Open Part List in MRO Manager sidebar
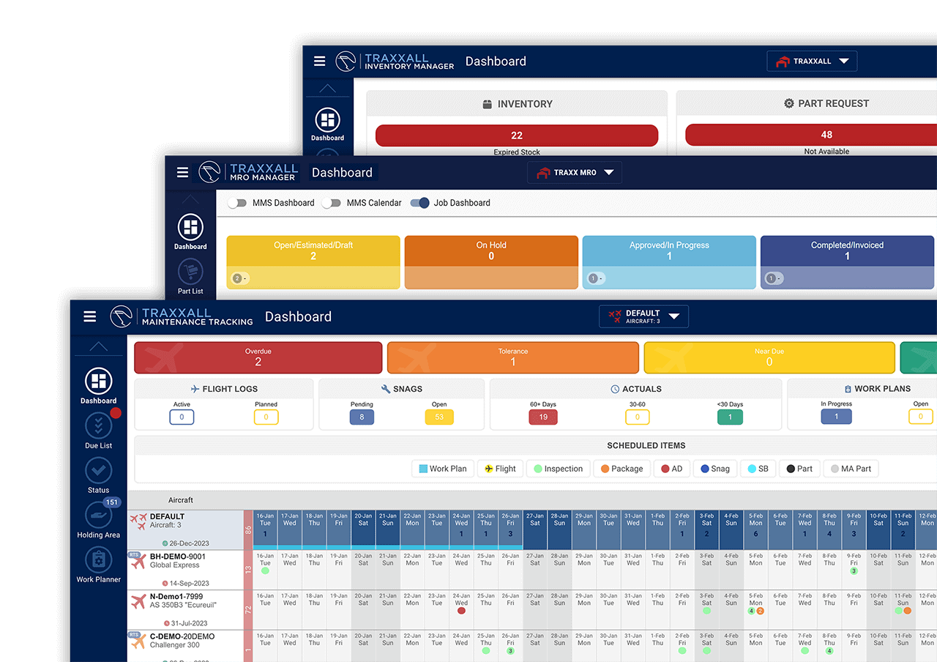The height and width of the screenshot is (662, 937). (190, 277)
